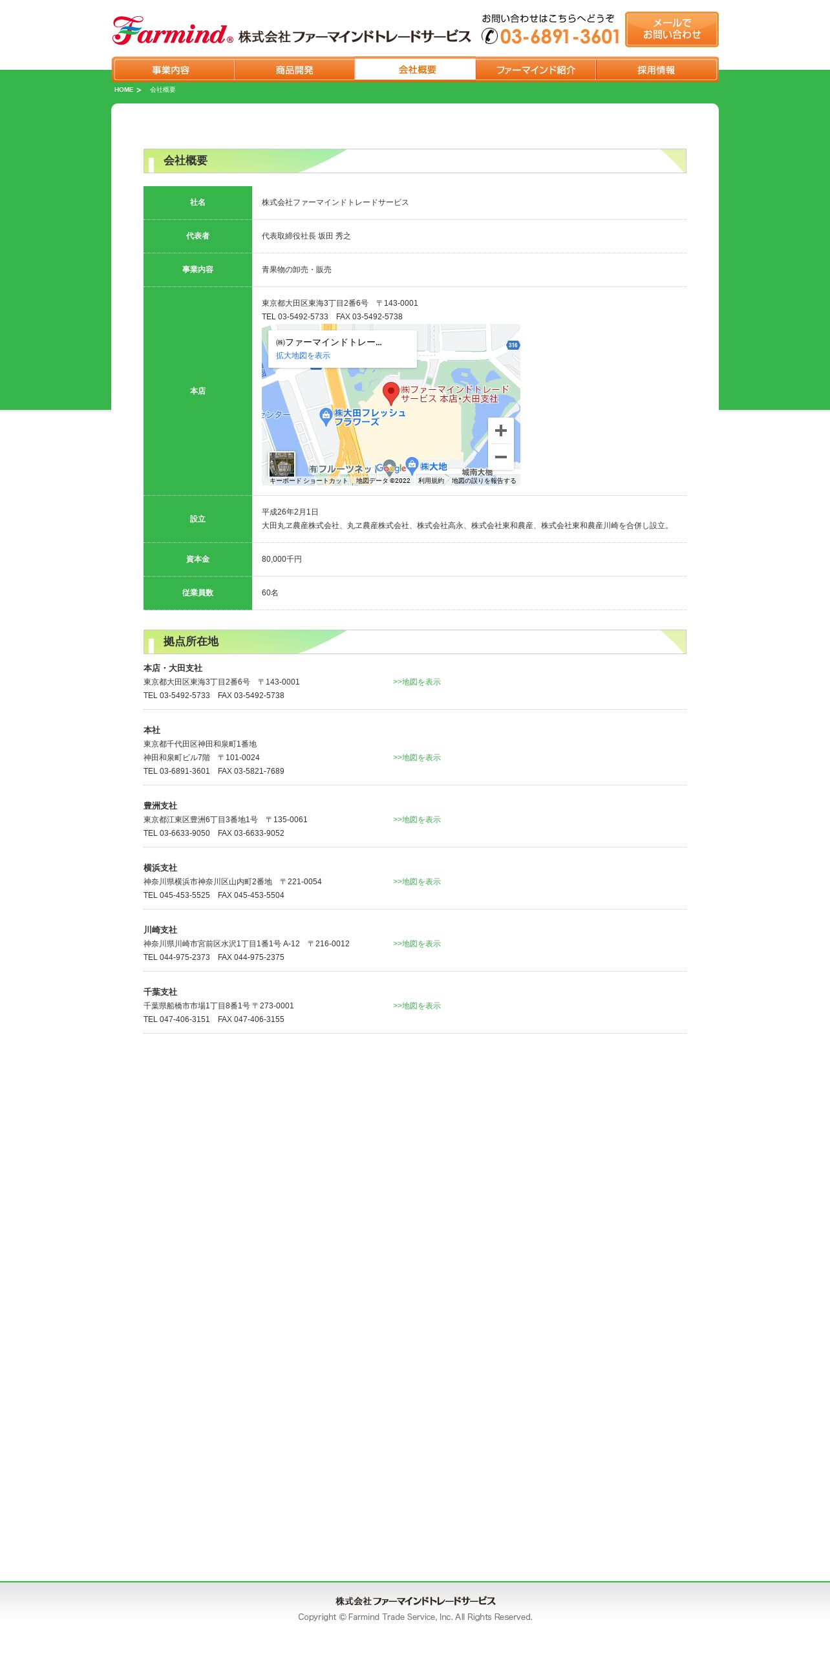830x1660 pixels.
Task: Show map for 川崎支社
Action: tap(417, 944)
